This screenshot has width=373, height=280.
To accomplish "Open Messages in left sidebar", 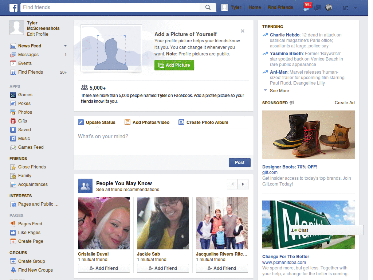I will pyautogui.click(x=28, y=55).
